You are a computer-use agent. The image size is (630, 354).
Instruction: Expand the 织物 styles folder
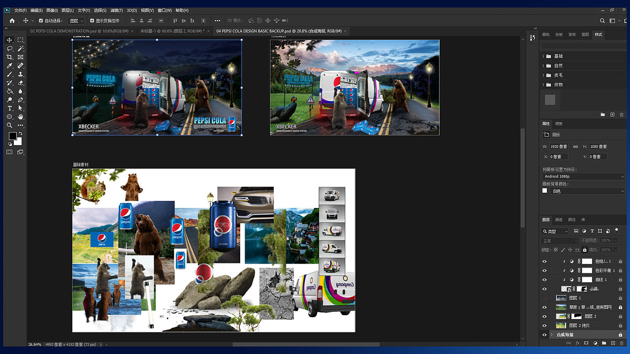point(543,85)
